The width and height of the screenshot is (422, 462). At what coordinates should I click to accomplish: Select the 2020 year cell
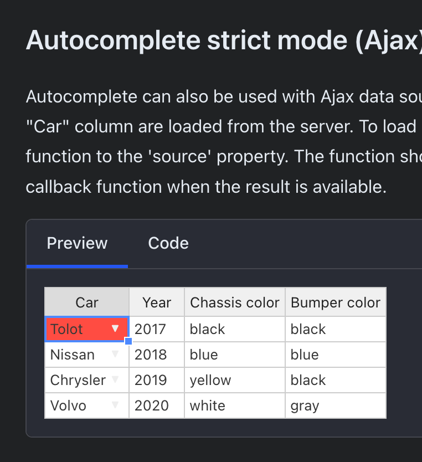pyautogui.click(x=156, y=405)
